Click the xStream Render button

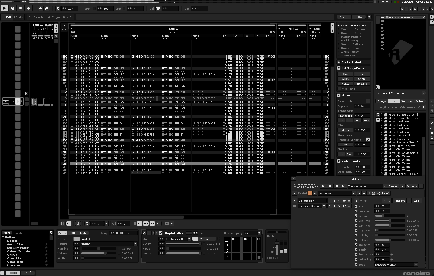[393, 186]
